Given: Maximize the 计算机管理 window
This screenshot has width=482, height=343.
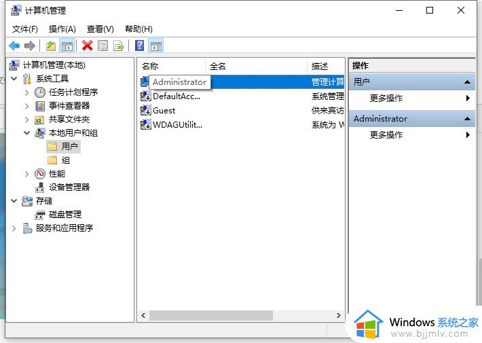Looking at the screenshot, I should [x=430, y=10].
